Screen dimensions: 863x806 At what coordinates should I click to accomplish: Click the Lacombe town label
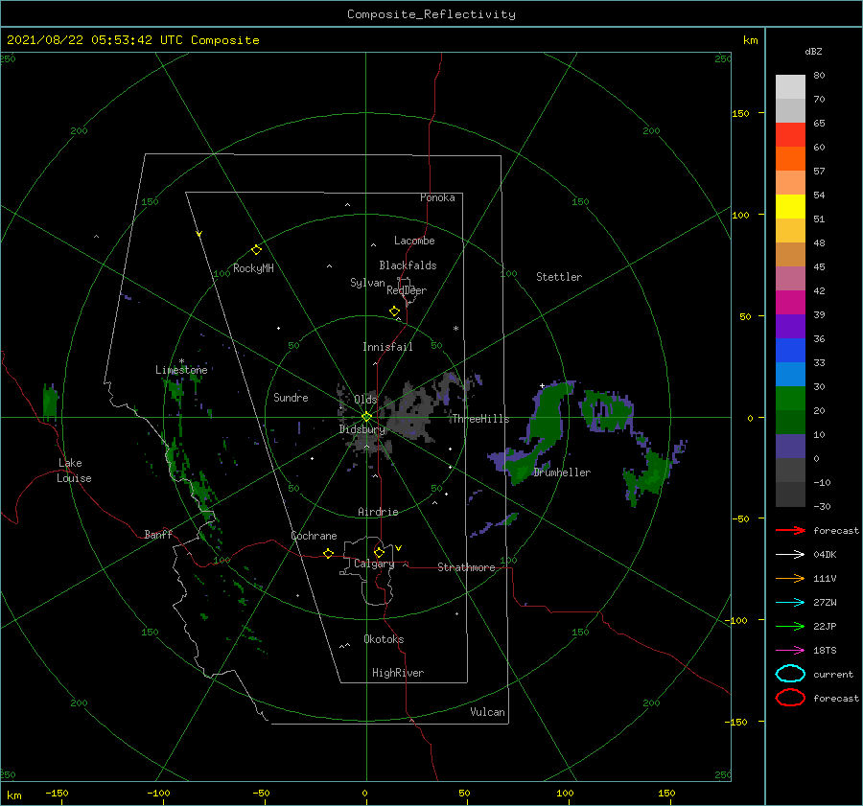click(x=414, y=241)
